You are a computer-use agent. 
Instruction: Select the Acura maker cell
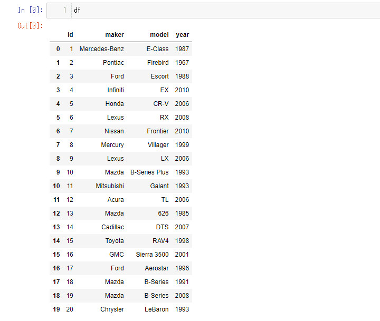pyautogui.click(x=116, y=200)
